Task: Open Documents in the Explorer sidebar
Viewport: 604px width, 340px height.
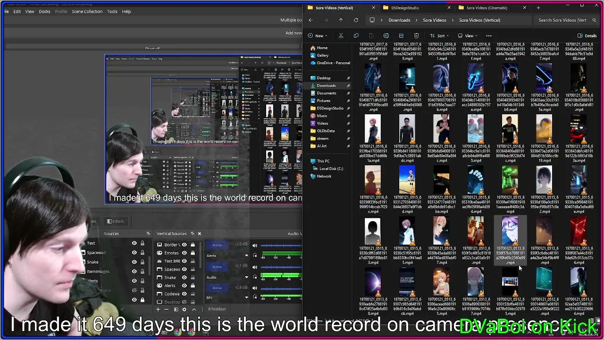Action: (327, 93)
